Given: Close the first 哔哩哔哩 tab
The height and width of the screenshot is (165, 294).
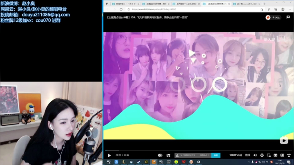Looking at the screenshot, I should click(138, 4).
